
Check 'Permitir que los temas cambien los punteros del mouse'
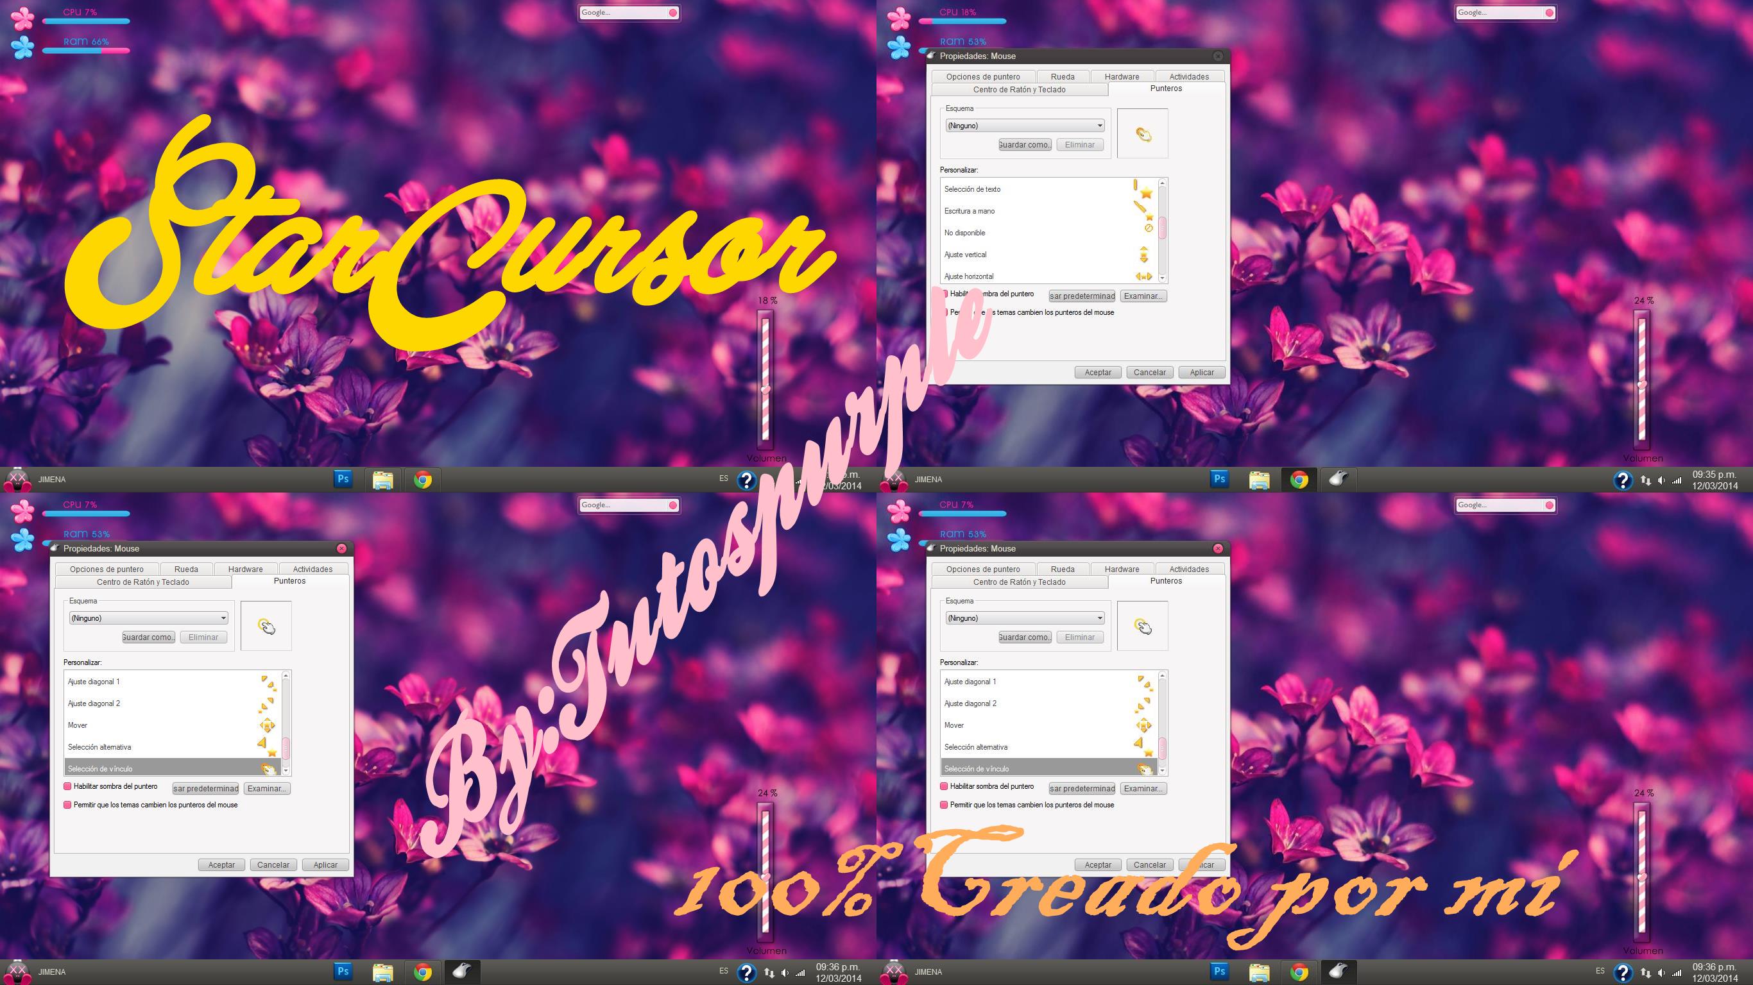67,805
